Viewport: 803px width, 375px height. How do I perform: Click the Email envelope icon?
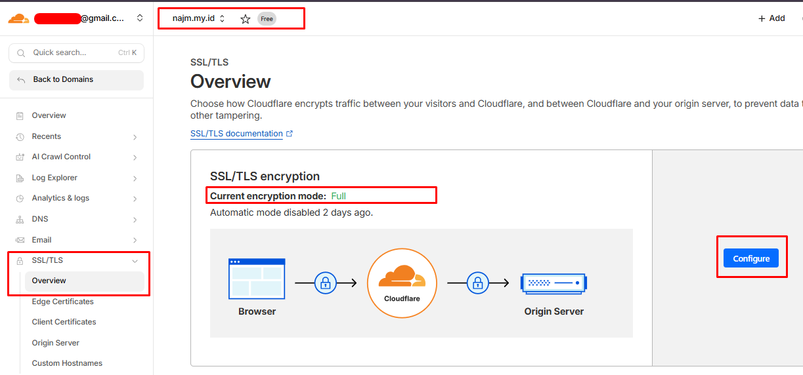coord(20,240)
